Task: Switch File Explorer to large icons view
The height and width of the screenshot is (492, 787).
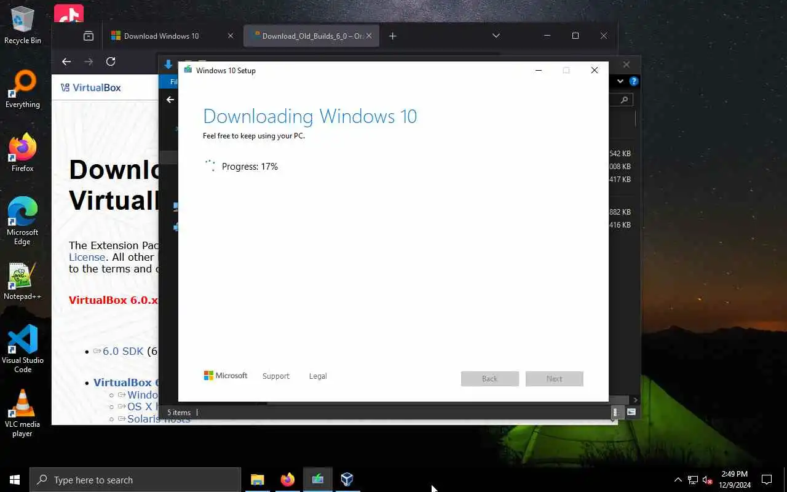Action: 631,412
